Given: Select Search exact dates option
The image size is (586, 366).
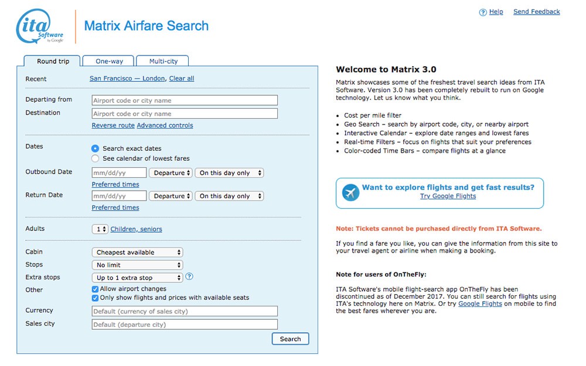Looking at the screenshot, I should 96,149.
